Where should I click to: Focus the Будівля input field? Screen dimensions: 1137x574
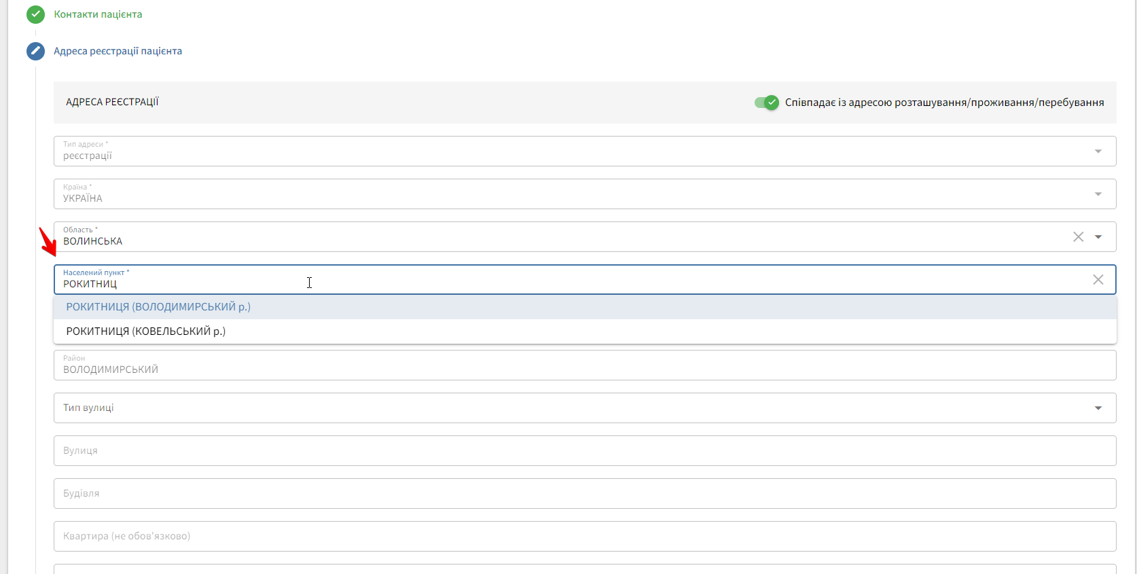click(584, 494)
